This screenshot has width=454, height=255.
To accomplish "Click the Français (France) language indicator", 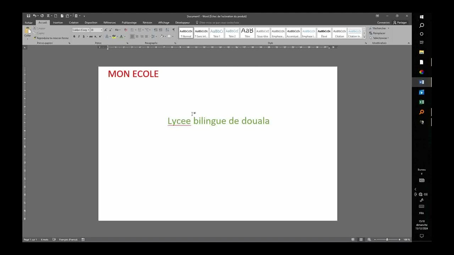I will (x=68, y=239).
